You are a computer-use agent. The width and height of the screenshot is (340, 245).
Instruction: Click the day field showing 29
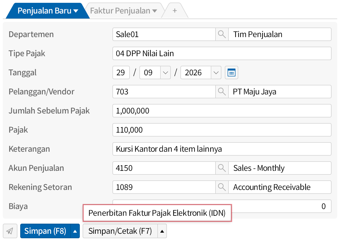(x=121, y=72)
